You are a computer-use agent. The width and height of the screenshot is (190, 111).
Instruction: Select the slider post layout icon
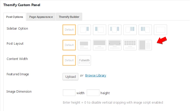115,45
